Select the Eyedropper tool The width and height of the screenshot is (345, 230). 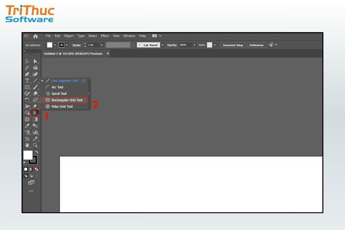[27, 126]
